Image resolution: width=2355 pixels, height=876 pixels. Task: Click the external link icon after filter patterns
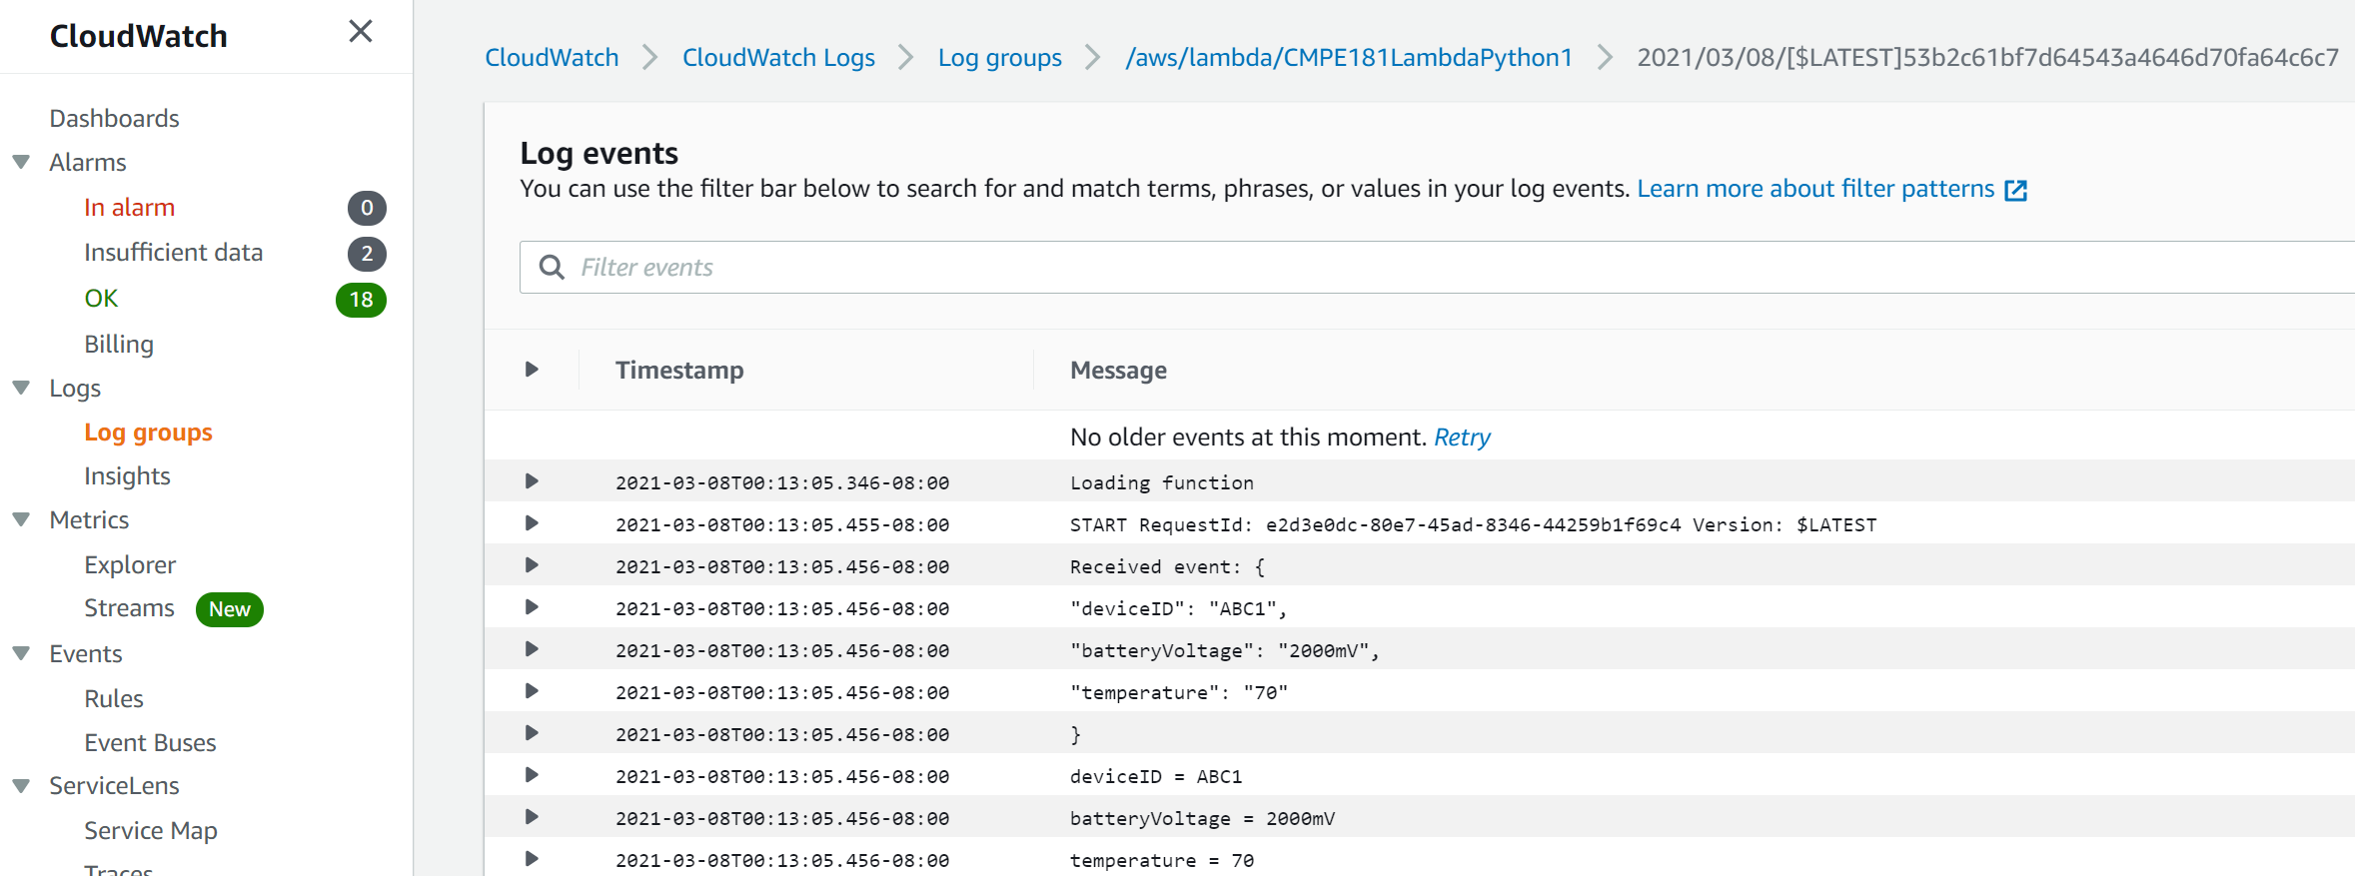coord(2016,190)
